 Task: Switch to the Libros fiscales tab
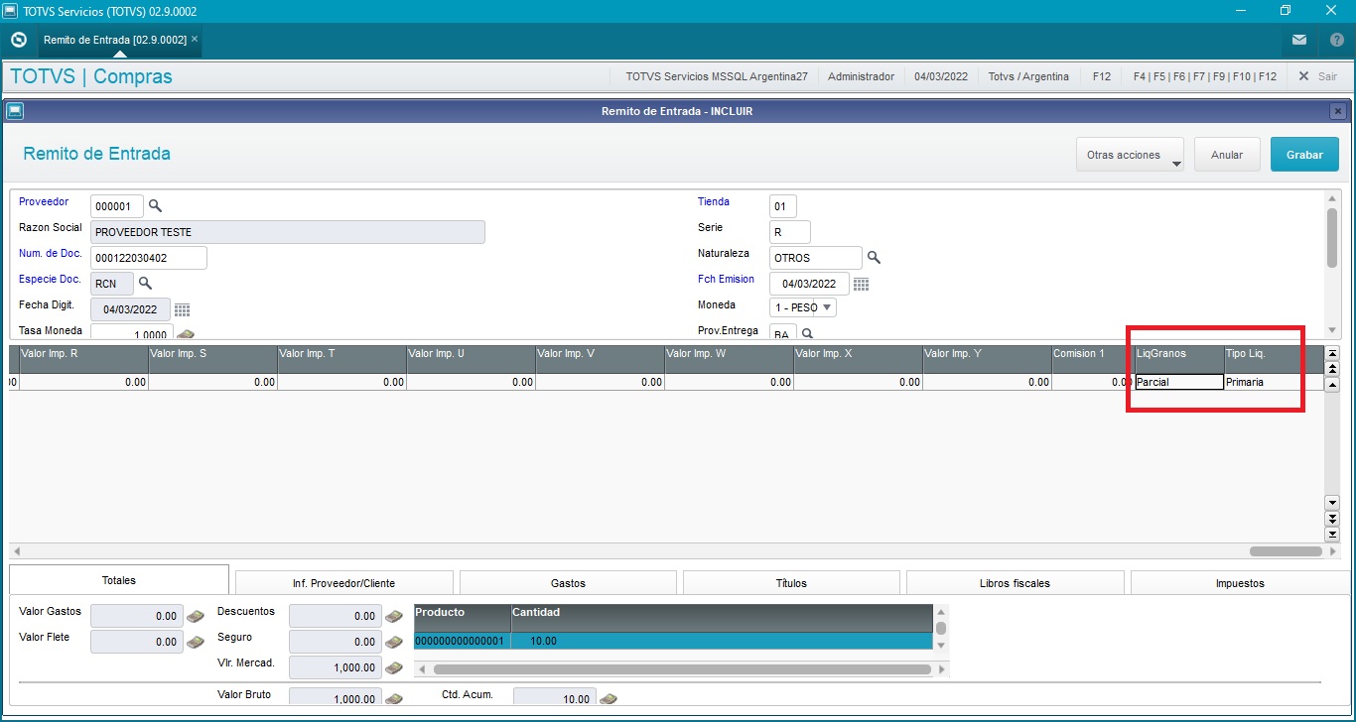click(1015, 583)
